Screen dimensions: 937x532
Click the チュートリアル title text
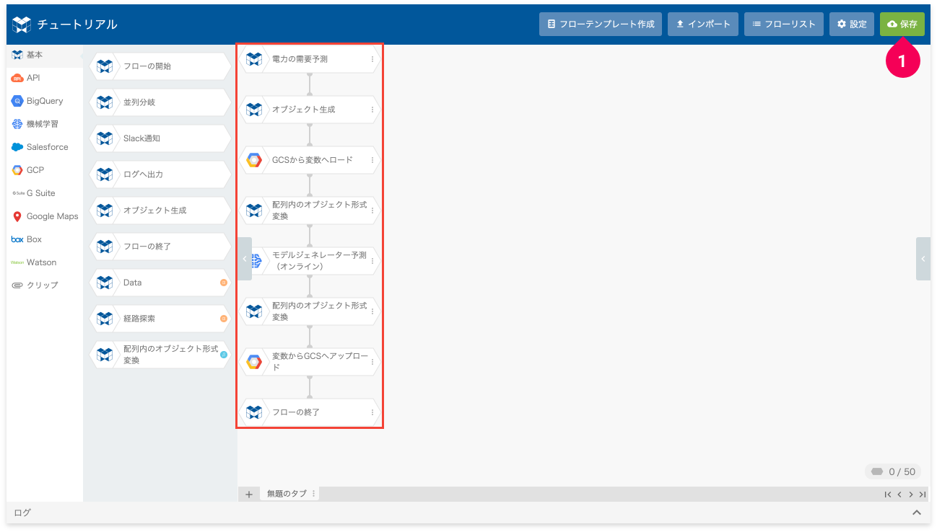77,25
